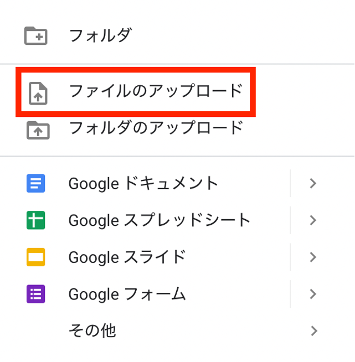
Task: Click the blue Google Docs icon
Action: [36, 183]
